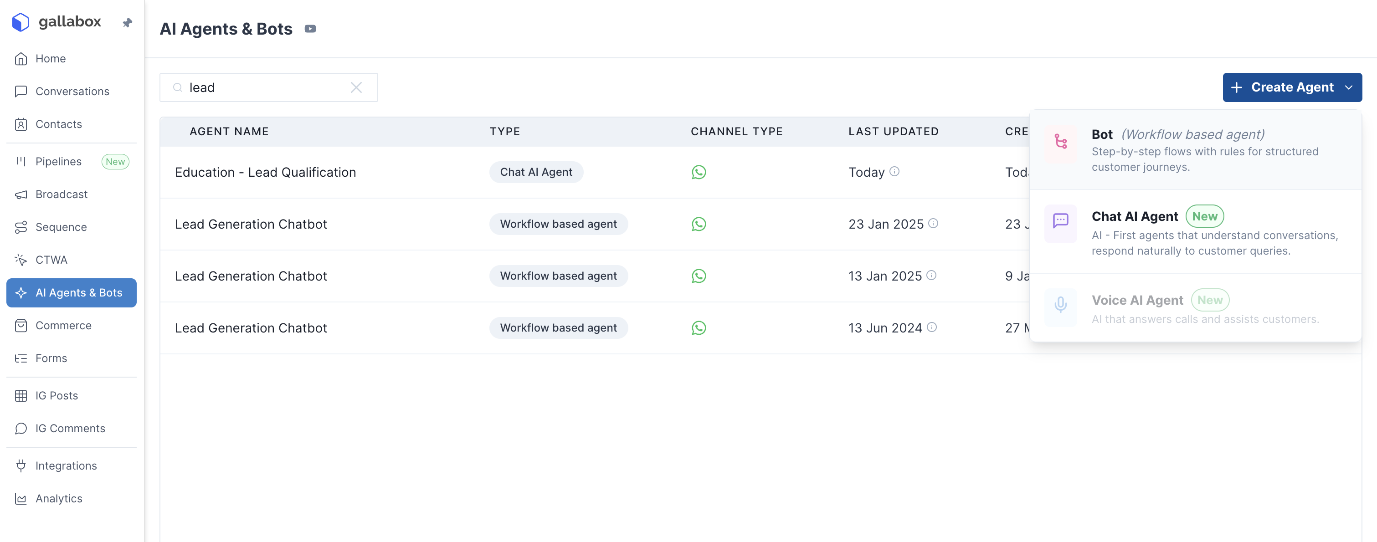This screenshot has height=542, width=1377.
Task: Click the video tutorial icon beside title
Action: click(x=310, y=29)
